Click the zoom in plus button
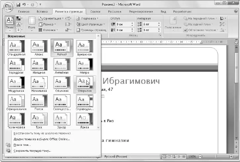The width and height of the screenshot is (240, 162). pos(231,156)
